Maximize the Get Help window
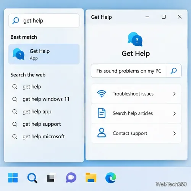The width and height of the screenshot is (191, 191). [x=163, y=17]
